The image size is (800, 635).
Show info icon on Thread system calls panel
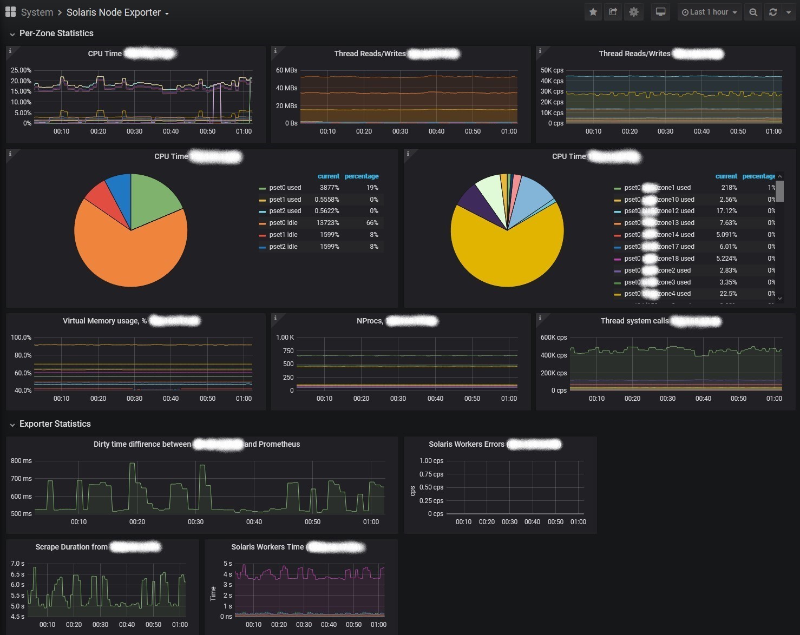(x=540, y=317)
